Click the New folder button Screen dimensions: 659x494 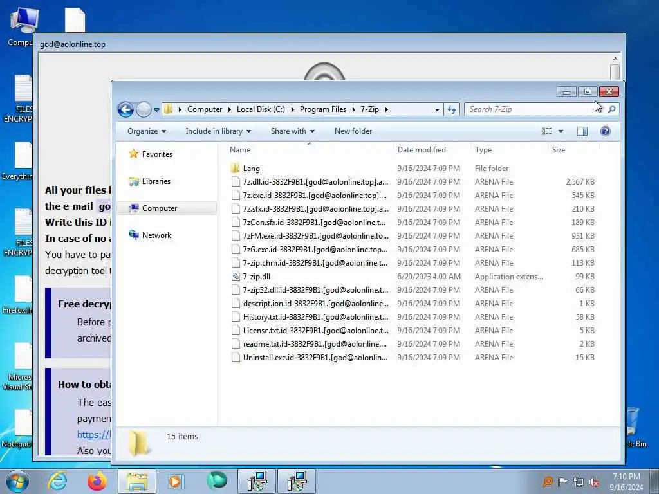pos(353,131)
